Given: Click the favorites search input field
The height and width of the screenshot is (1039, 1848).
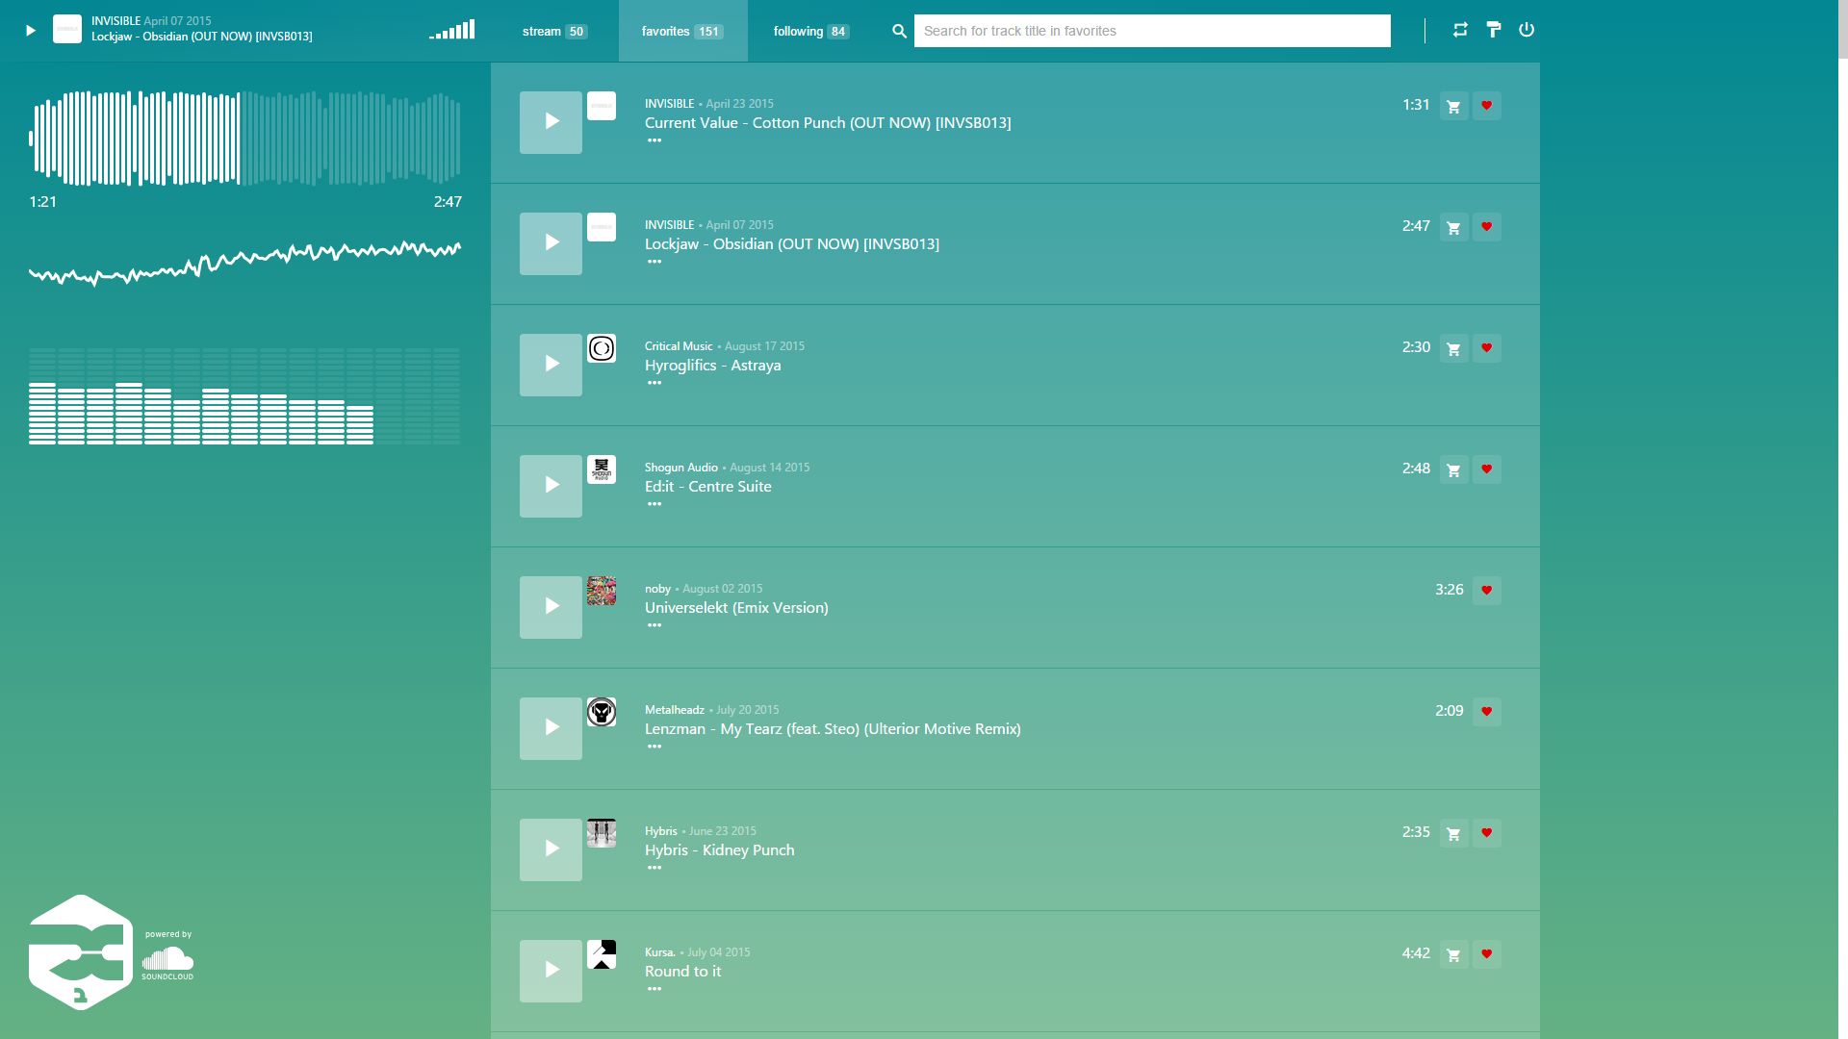Looking at the screenshot, I should [1151, 31].
